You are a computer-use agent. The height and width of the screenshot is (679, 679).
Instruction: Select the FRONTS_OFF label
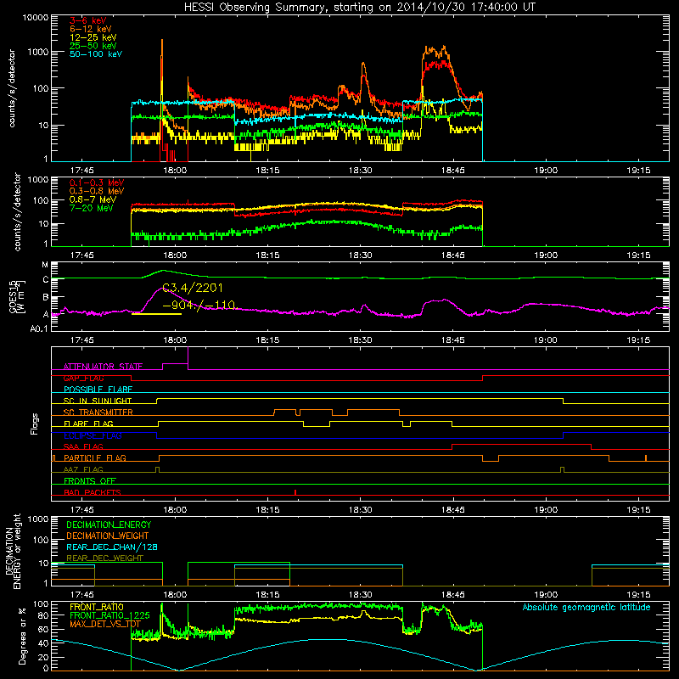pyautogui.click(x=90, y=480)
